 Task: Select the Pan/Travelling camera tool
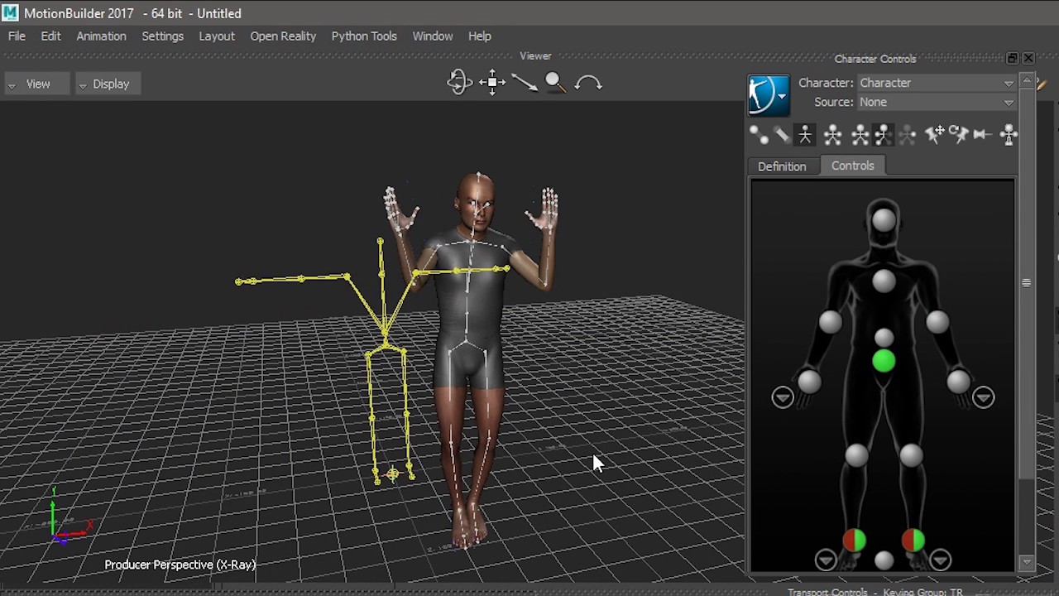pos(492,82)
